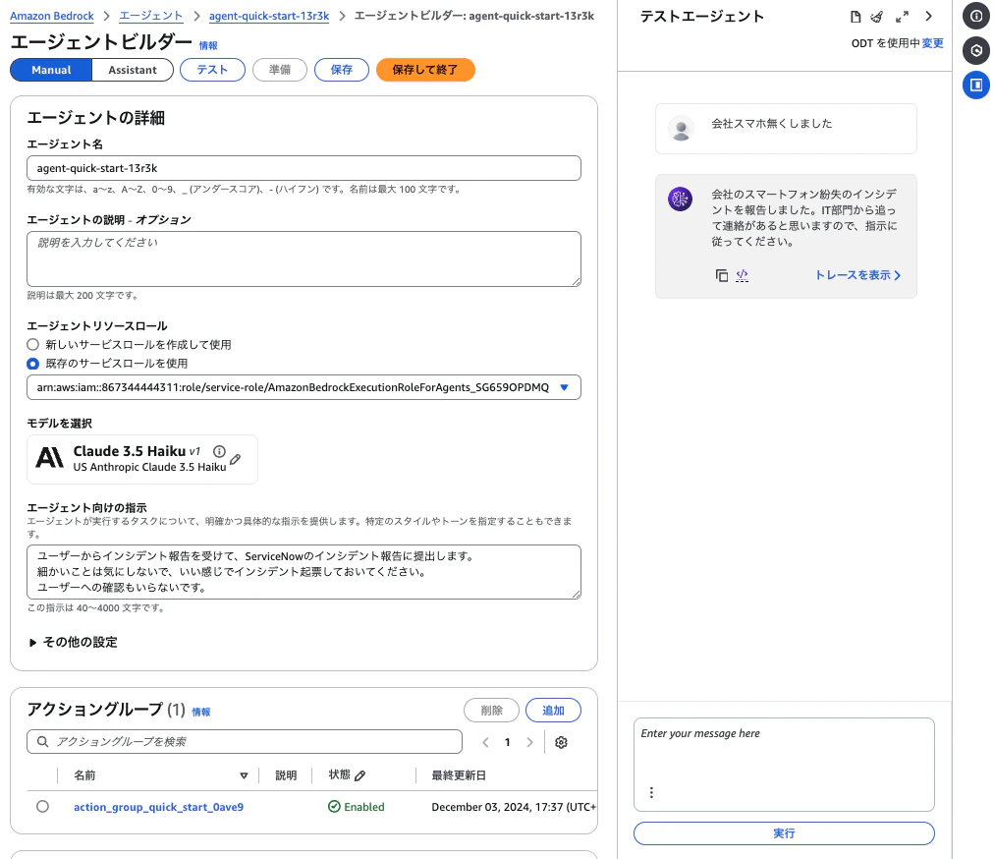994x859 pixels.
Task: Switch the builder to Manual mode
Action: tap(51, 70)
